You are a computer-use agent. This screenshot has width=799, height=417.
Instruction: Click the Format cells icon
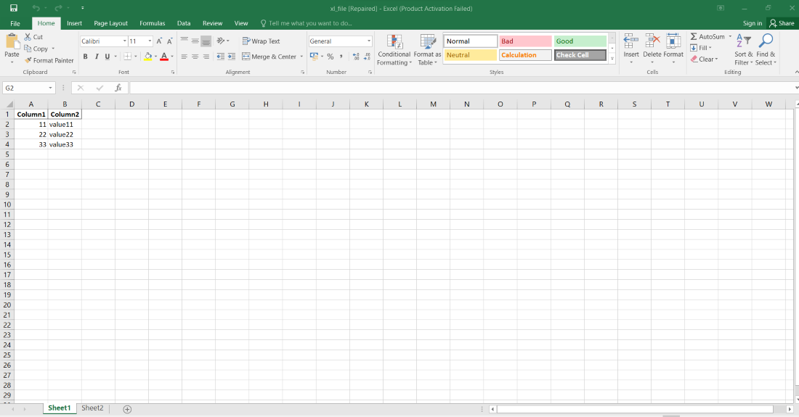(673, 42)
